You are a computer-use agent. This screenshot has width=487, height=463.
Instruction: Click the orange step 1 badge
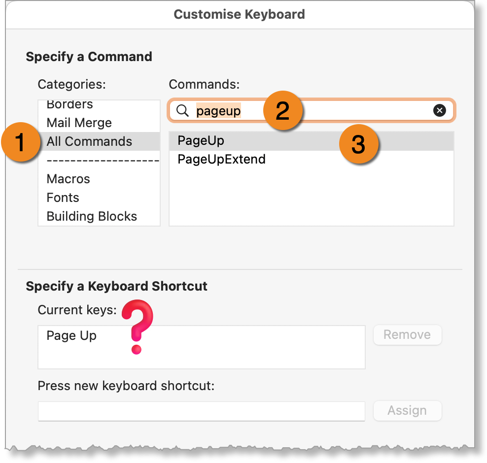pyautogui.click(x=21, y=142)
